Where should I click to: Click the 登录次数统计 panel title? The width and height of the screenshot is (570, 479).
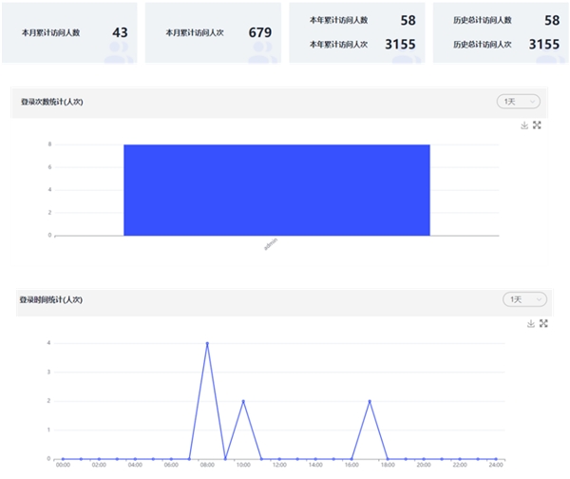52,102
